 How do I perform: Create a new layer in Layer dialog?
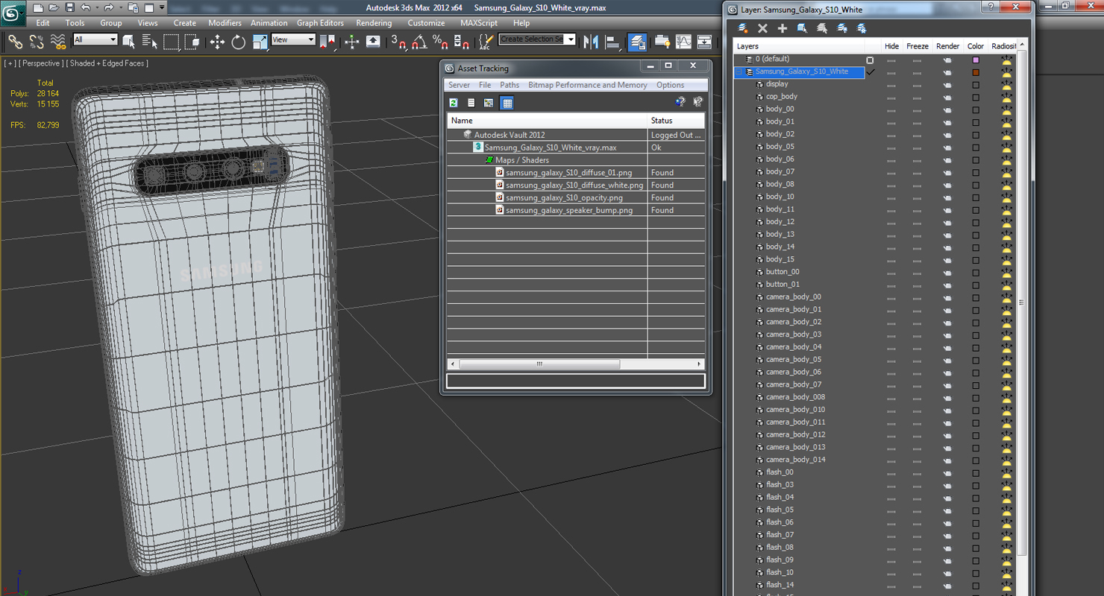pyautogui.click(x=743, y=28)
